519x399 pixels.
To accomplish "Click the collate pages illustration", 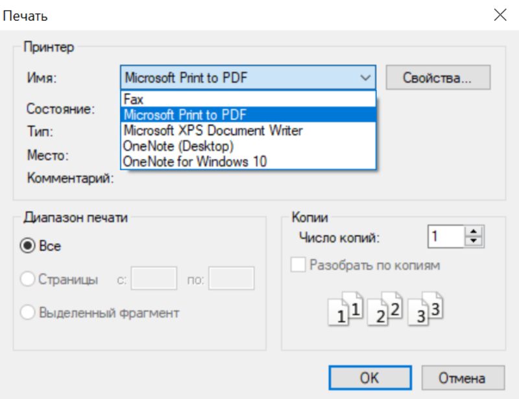I will (385, 309).
